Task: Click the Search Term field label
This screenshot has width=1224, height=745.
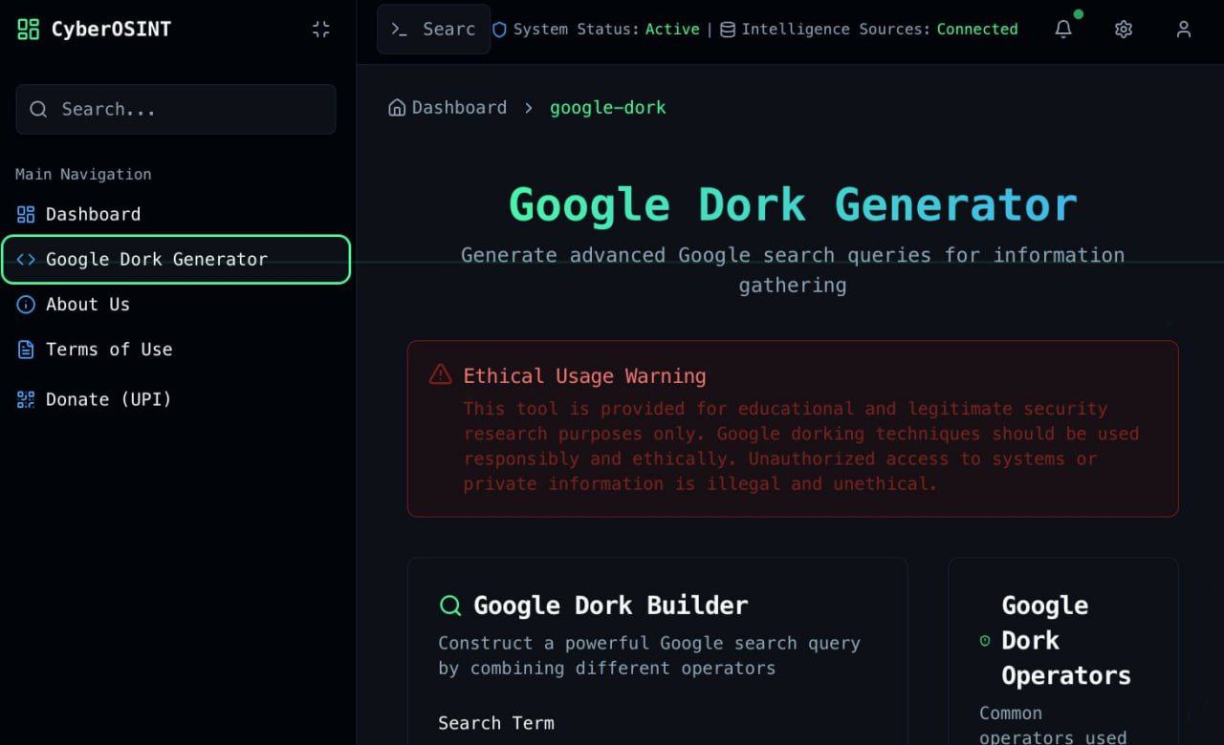Action: [x=496, y=723]
